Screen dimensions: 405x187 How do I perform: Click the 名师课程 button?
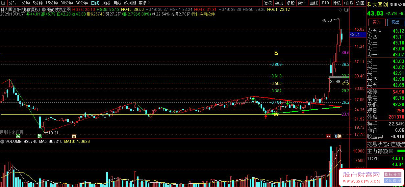tap(393, 181)
